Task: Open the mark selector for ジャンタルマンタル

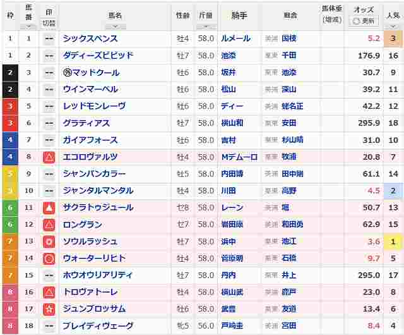Action: [49, 191]
